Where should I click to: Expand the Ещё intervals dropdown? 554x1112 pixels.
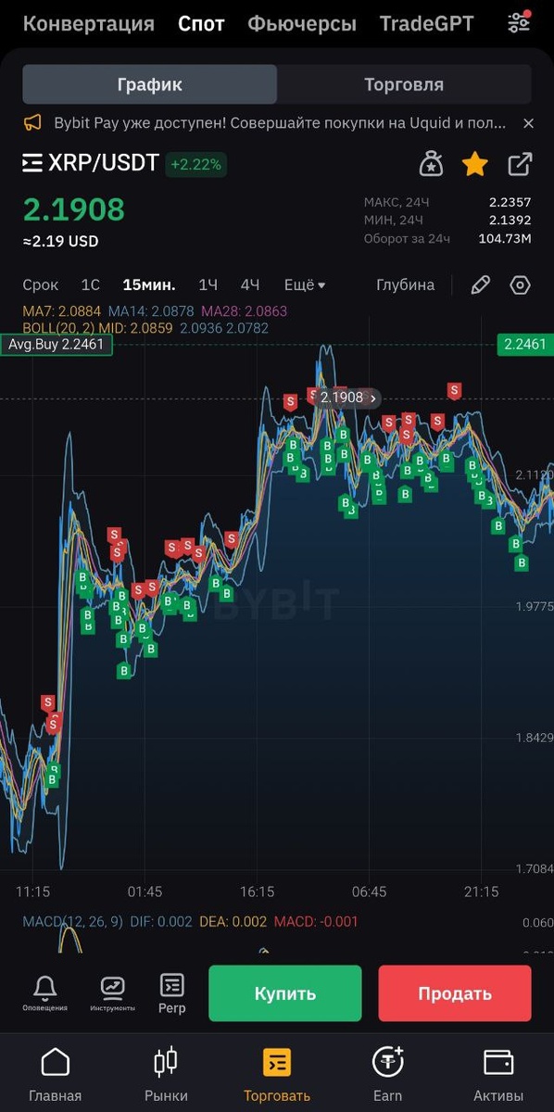(x=305, y=284)
